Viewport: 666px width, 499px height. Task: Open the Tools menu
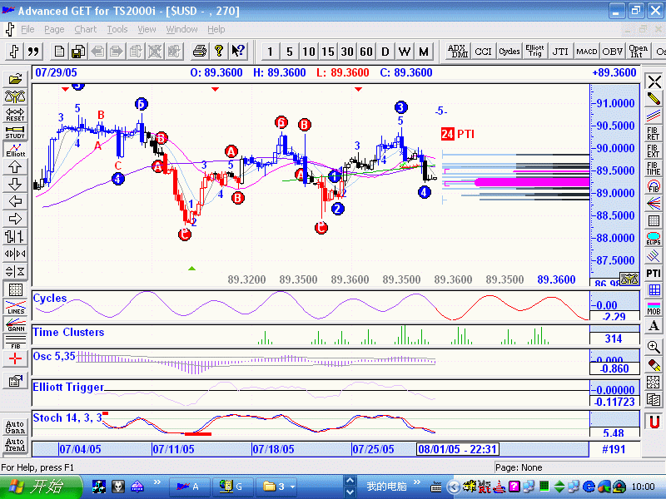click(x=117, y=29)
